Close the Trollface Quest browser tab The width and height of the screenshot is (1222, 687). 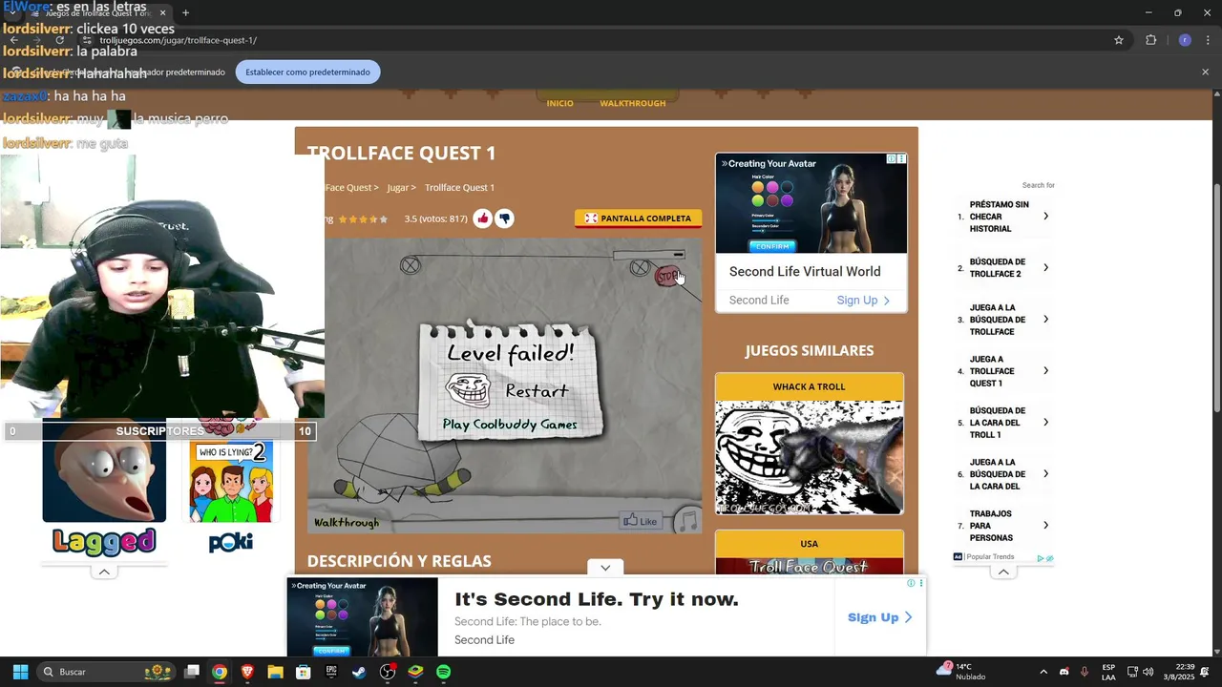[162, 13]
